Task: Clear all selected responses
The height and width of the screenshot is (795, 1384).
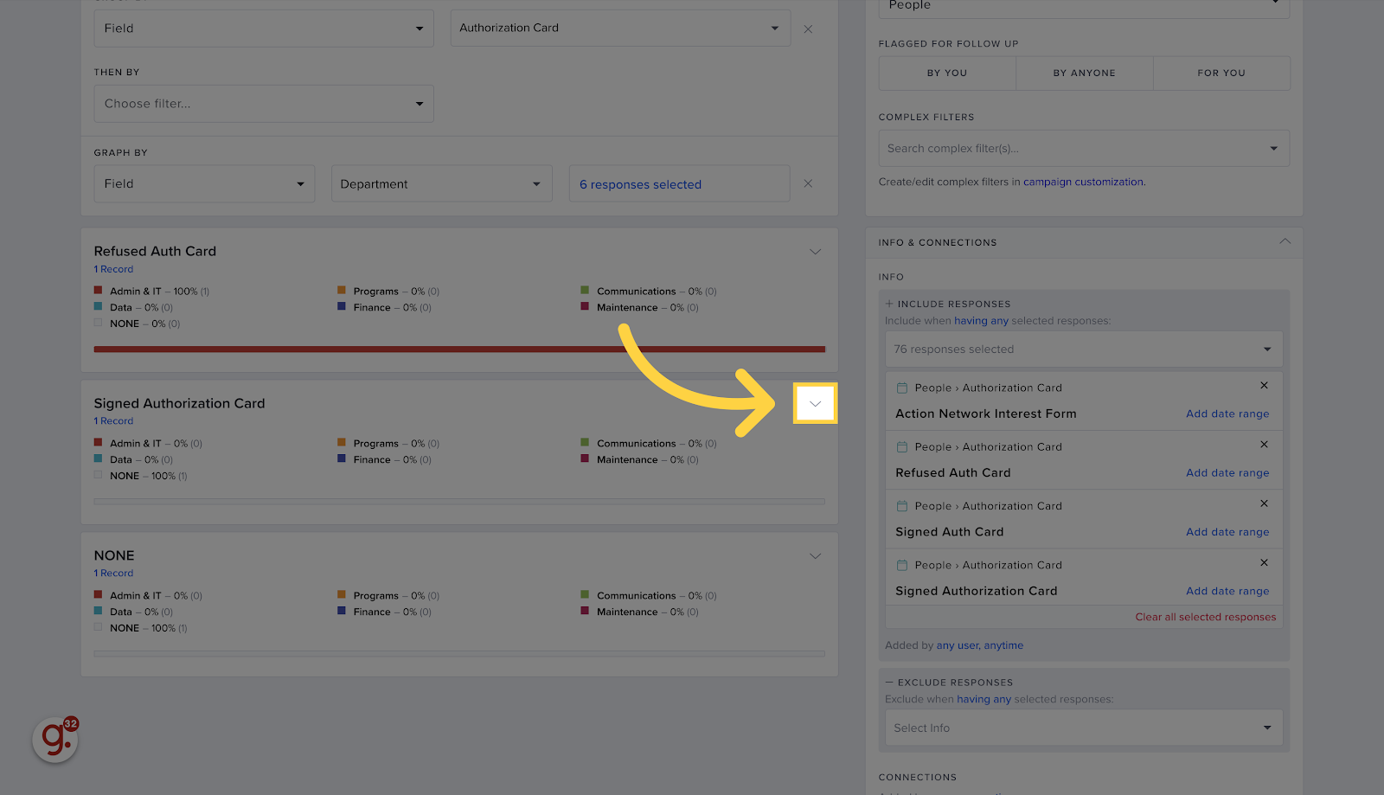Action: tap(1205, 618)
